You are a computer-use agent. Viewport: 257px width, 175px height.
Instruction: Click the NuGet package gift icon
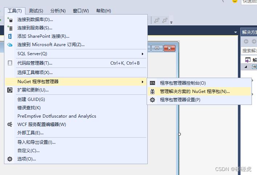152,91
